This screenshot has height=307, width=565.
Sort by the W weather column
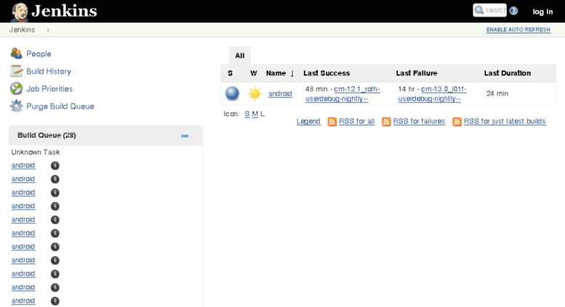tap(253, 73)
